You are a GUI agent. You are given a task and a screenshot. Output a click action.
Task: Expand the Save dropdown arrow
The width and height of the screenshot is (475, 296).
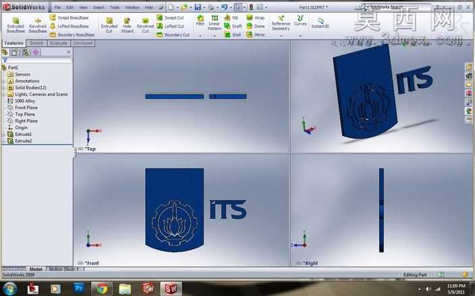[204, 7]
